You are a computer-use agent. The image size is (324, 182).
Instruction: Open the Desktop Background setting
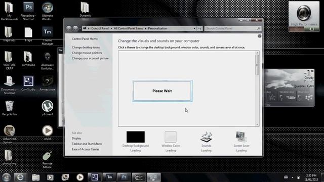tap(136, 142)
